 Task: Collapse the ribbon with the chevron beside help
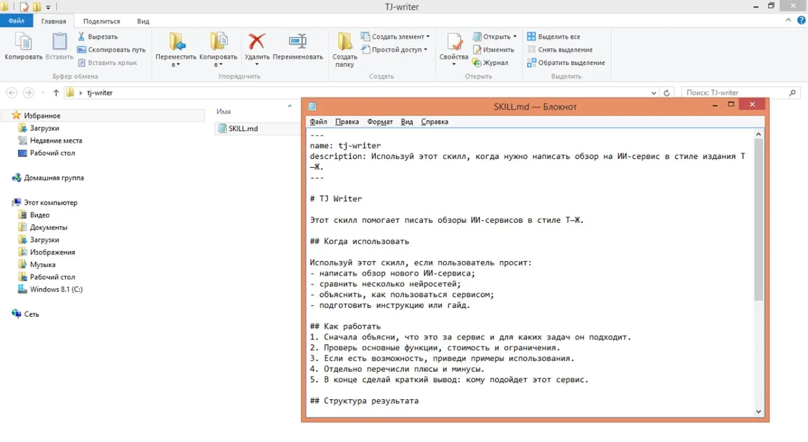coord(788,20)
